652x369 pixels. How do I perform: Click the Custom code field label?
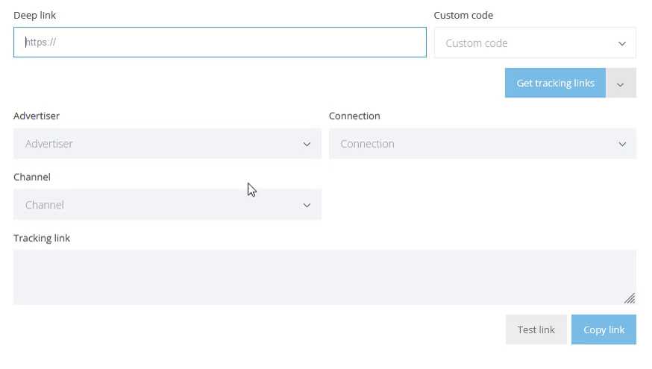coord(463,16)
